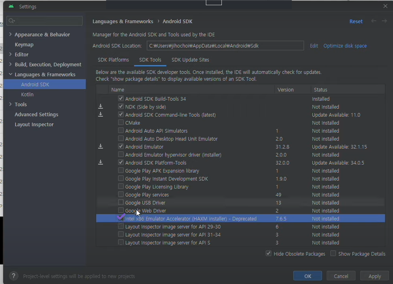Expand the Editor section
Image resolution: width=393 pixels, height=284 pixels.
(10, 54)
